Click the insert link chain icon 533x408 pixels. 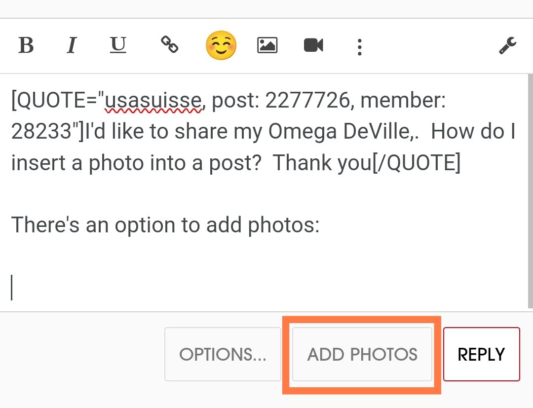pyautogui.click(x=169, y=45)
